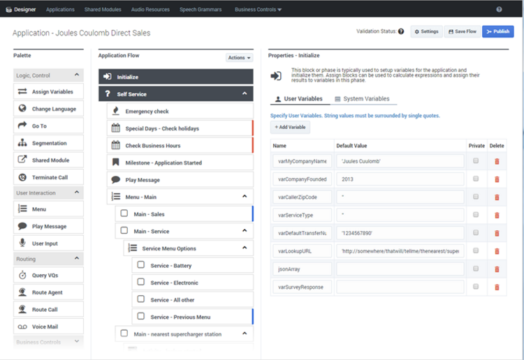Collapse the Self Service phase

pos(245,93)
